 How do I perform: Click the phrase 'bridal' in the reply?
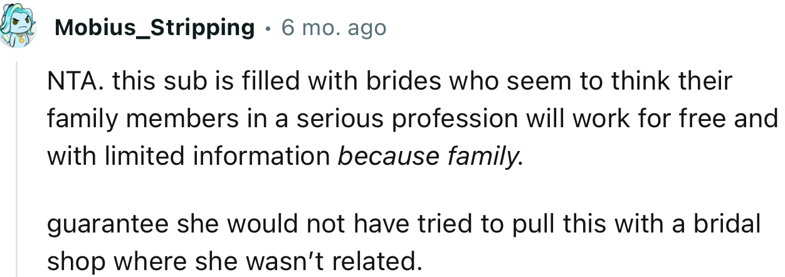(728, 225)
